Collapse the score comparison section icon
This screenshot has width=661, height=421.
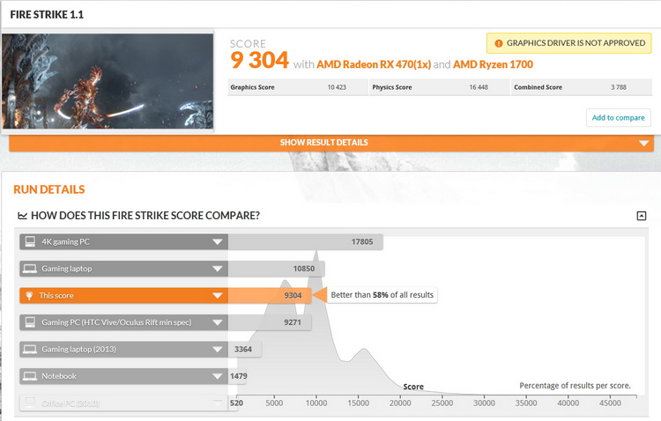pos(642,216)
